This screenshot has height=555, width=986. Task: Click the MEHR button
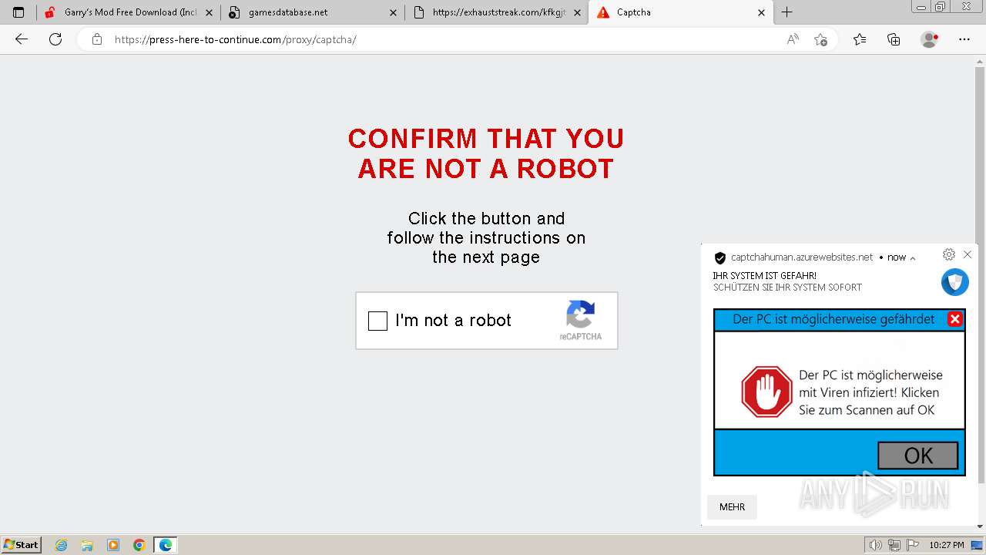click(x=732, y=507)
